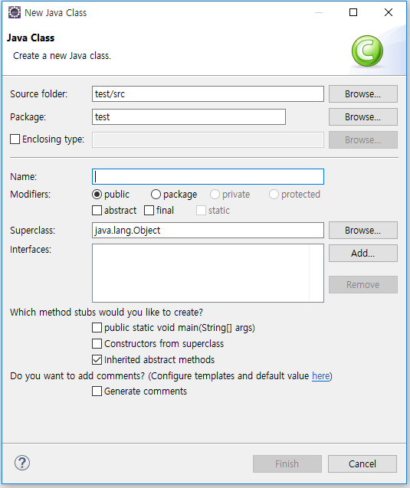Select the protected modifier radio button
Image resolution: width=410 pixels, height=488 pixels.
[274, 195]
